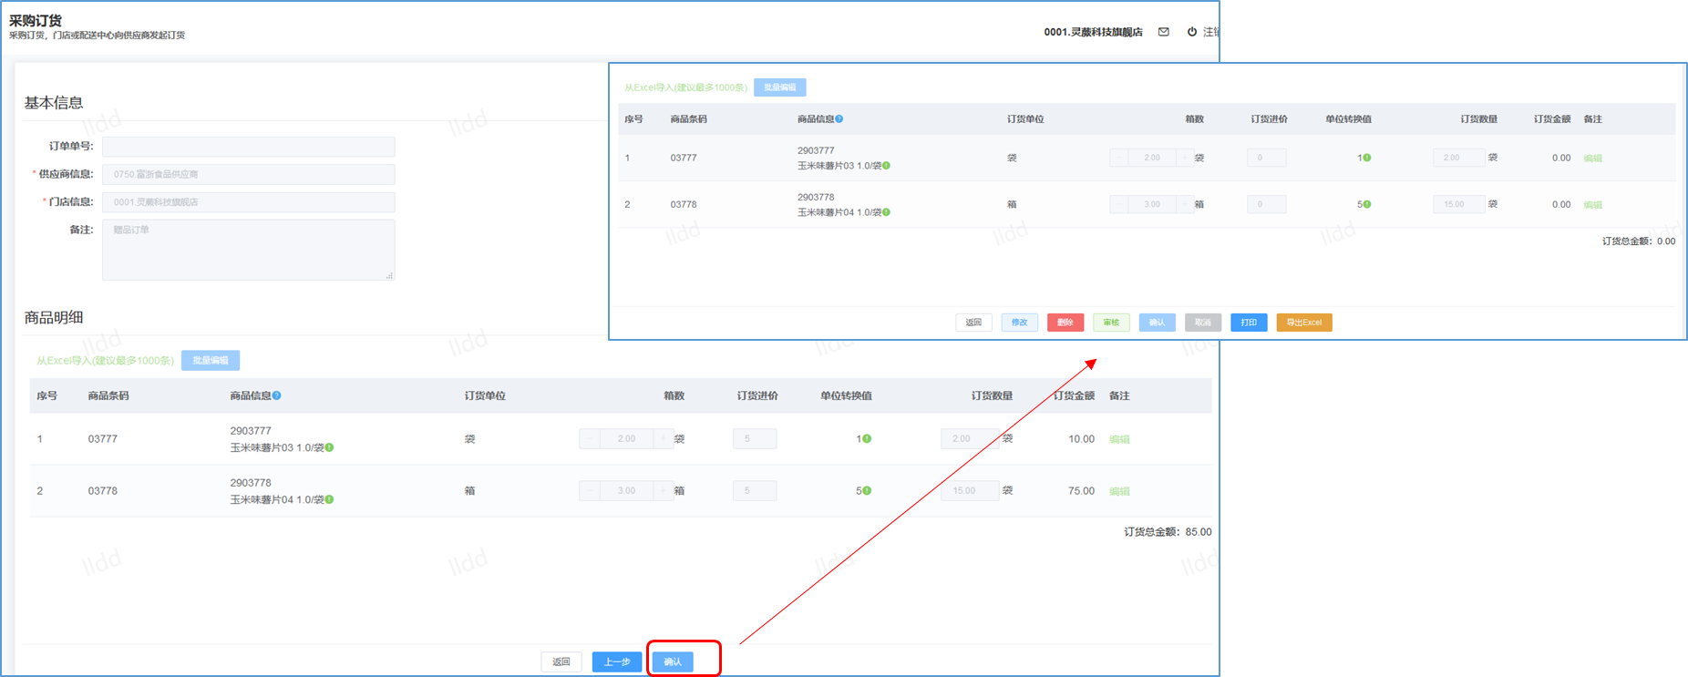The image size is (1688, 677).
Task: Click help icon beside 商品信息 under 商品明细
Action: tap(277, 395)
